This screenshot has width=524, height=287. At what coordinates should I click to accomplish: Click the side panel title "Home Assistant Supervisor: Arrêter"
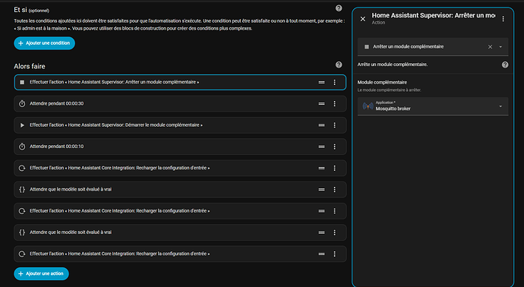coord(434,15)
